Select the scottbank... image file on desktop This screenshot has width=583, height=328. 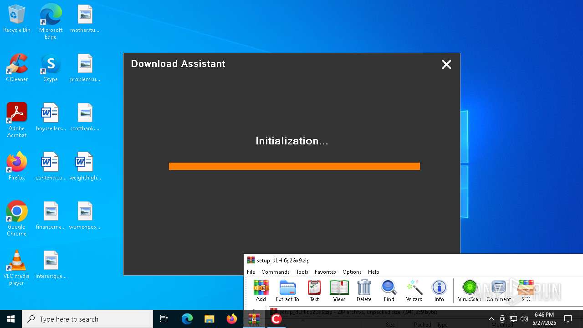85,118
